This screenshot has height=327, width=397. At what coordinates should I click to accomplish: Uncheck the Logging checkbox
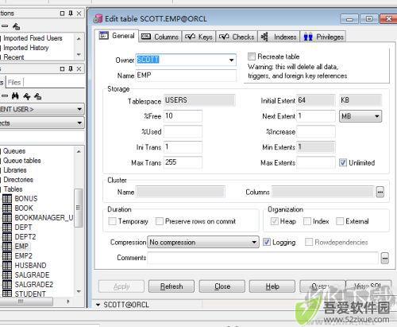[x=267, y=242]
